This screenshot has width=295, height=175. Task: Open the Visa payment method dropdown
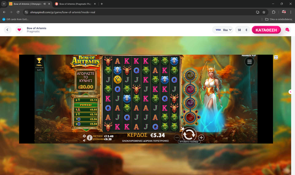pyautogui.click(x=223, y=30)
